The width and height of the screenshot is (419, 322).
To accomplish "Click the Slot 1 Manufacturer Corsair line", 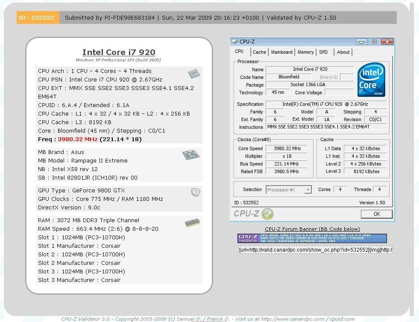I will (x=79, y=246).
